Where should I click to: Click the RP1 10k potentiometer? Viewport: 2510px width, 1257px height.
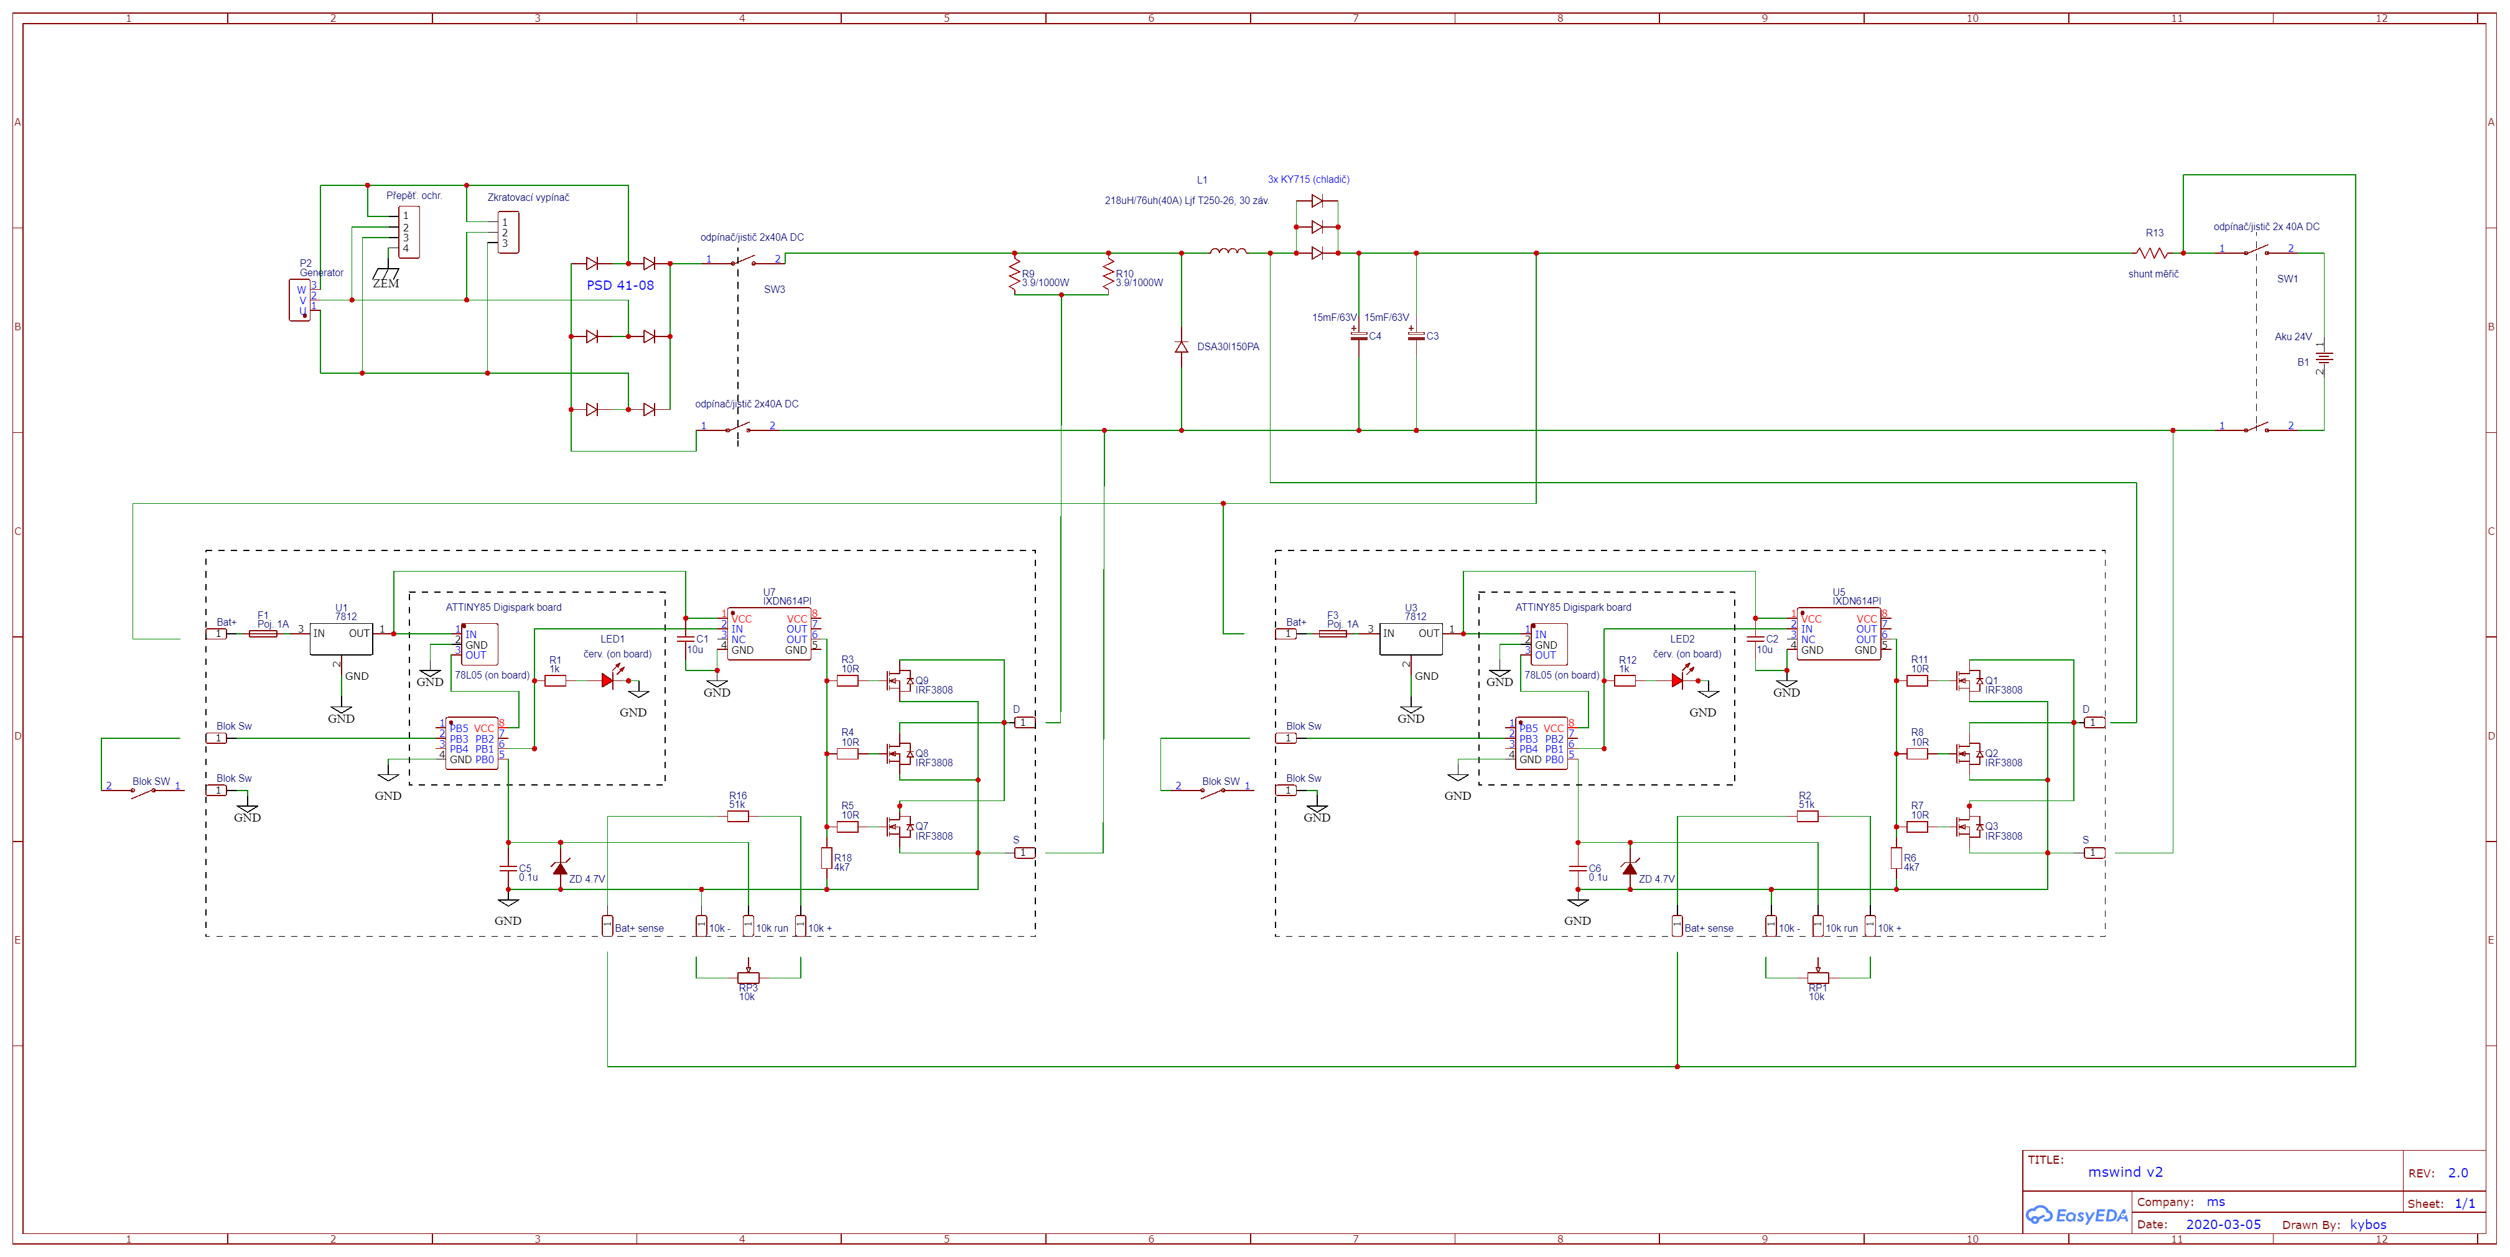click(1818, 978)
